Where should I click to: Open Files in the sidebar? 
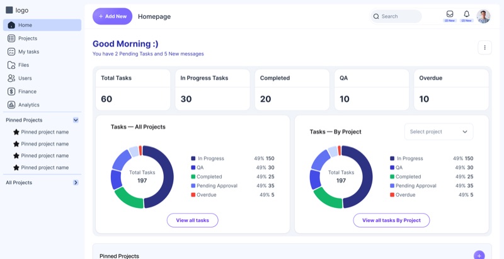pyautogui.click(x=42, y=65)
